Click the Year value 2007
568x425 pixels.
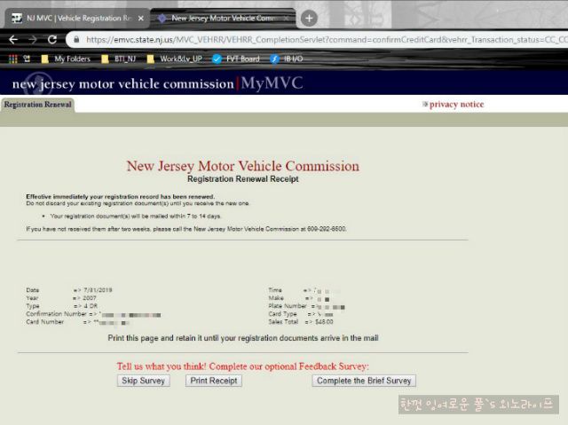pos(90,298)
